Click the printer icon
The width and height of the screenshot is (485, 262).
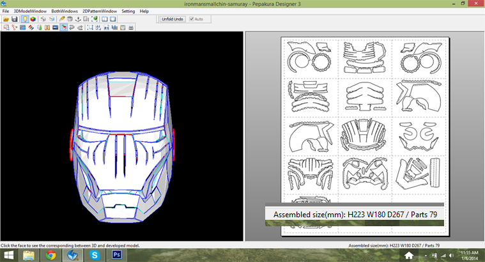pos(131,27)
